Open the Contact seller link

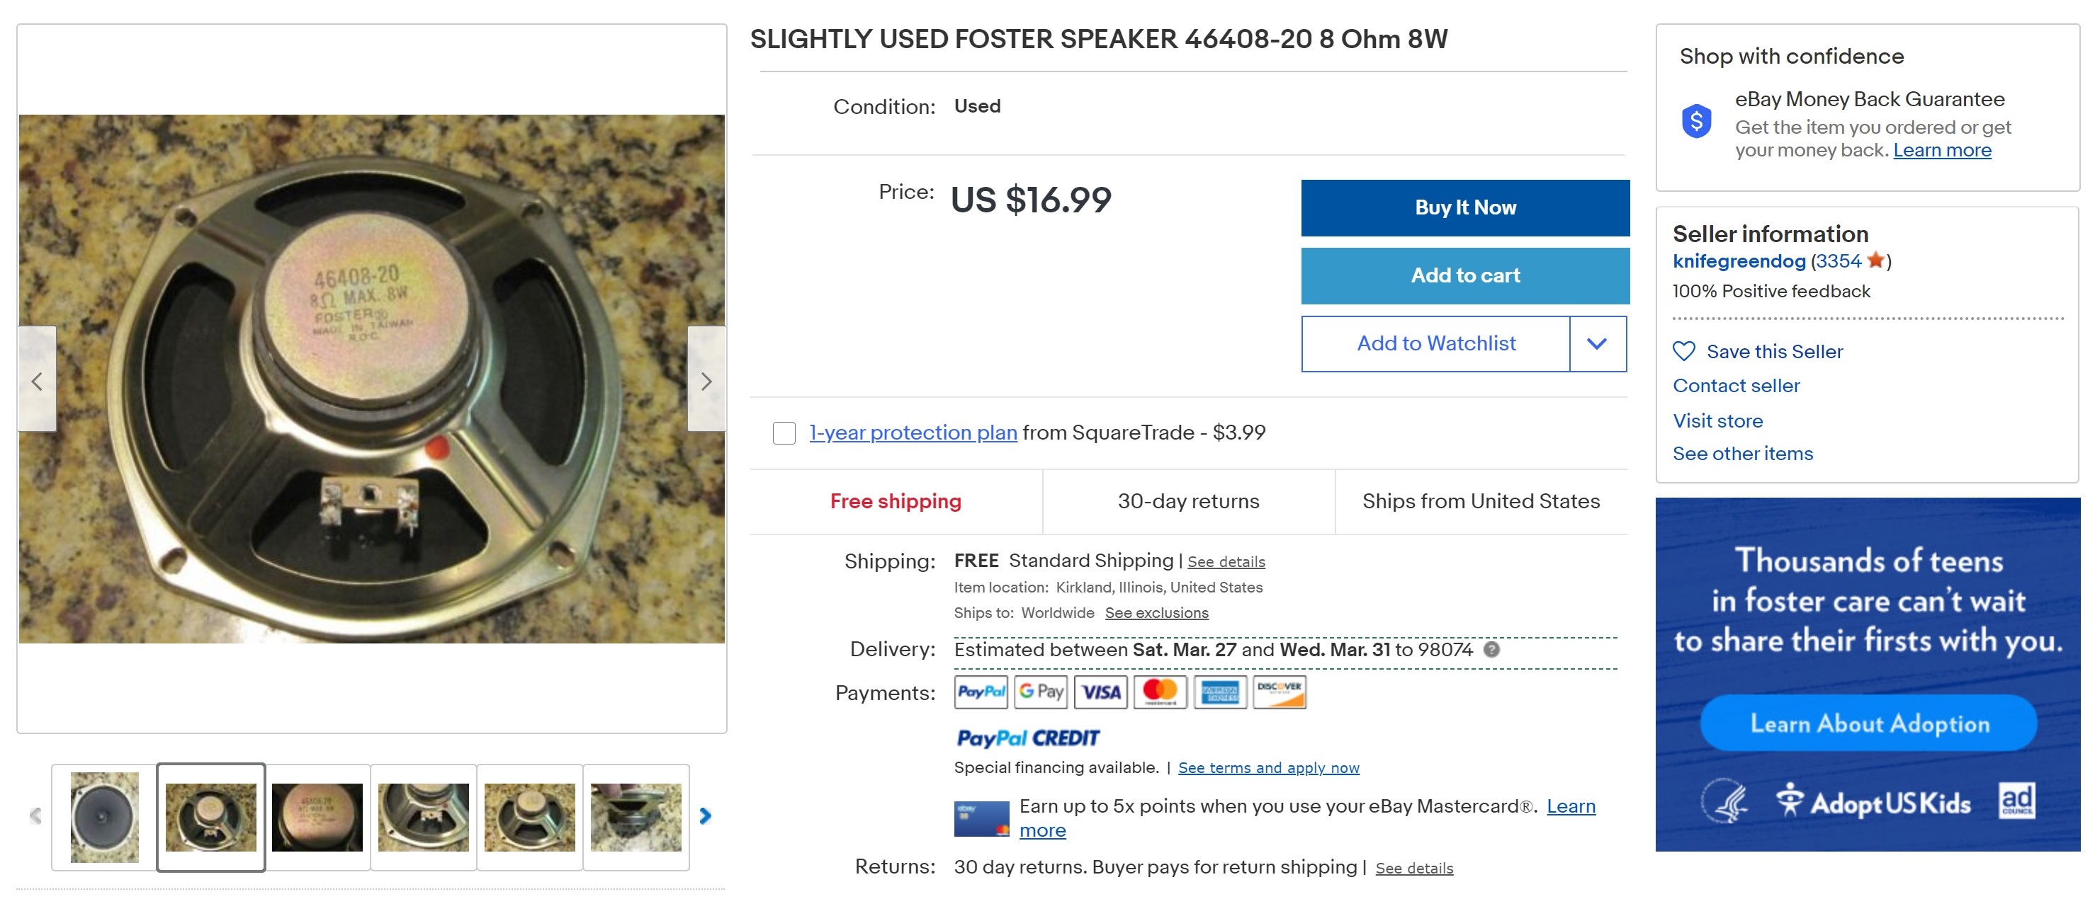tap(1737, 385)
